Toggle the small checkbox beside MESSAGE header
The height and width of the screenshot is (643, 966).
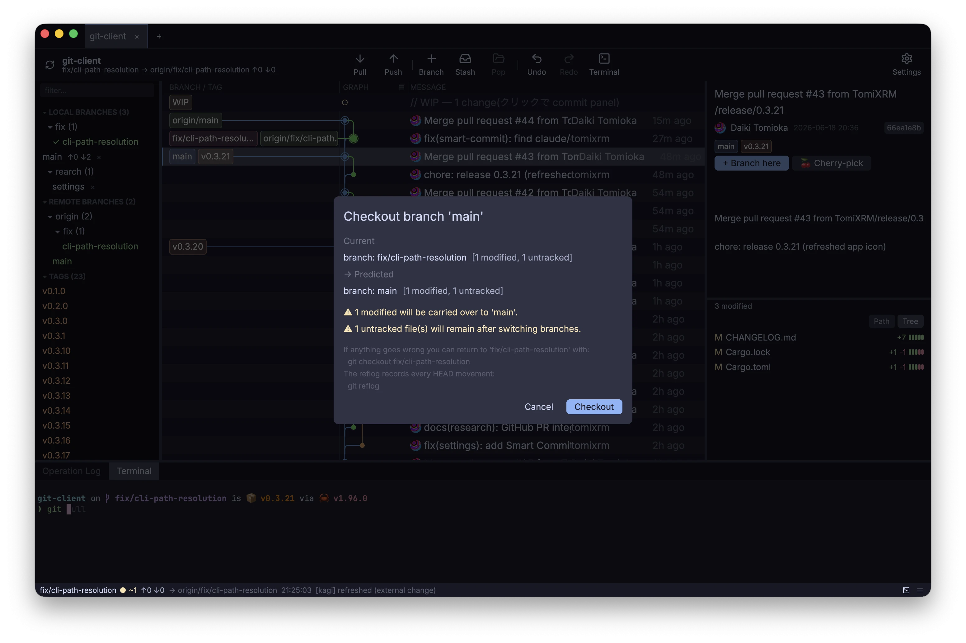tap(401, 87)
